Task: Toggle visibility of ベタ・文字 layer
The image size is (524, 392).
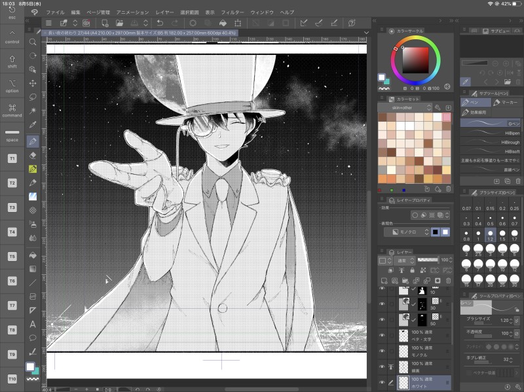Action: tap(382, 335)
